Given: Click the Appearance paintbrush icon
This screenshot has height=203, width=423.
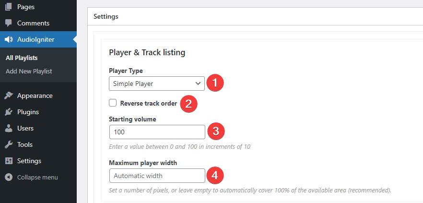Looking at the screenshot, I should (x=9, y=96).
